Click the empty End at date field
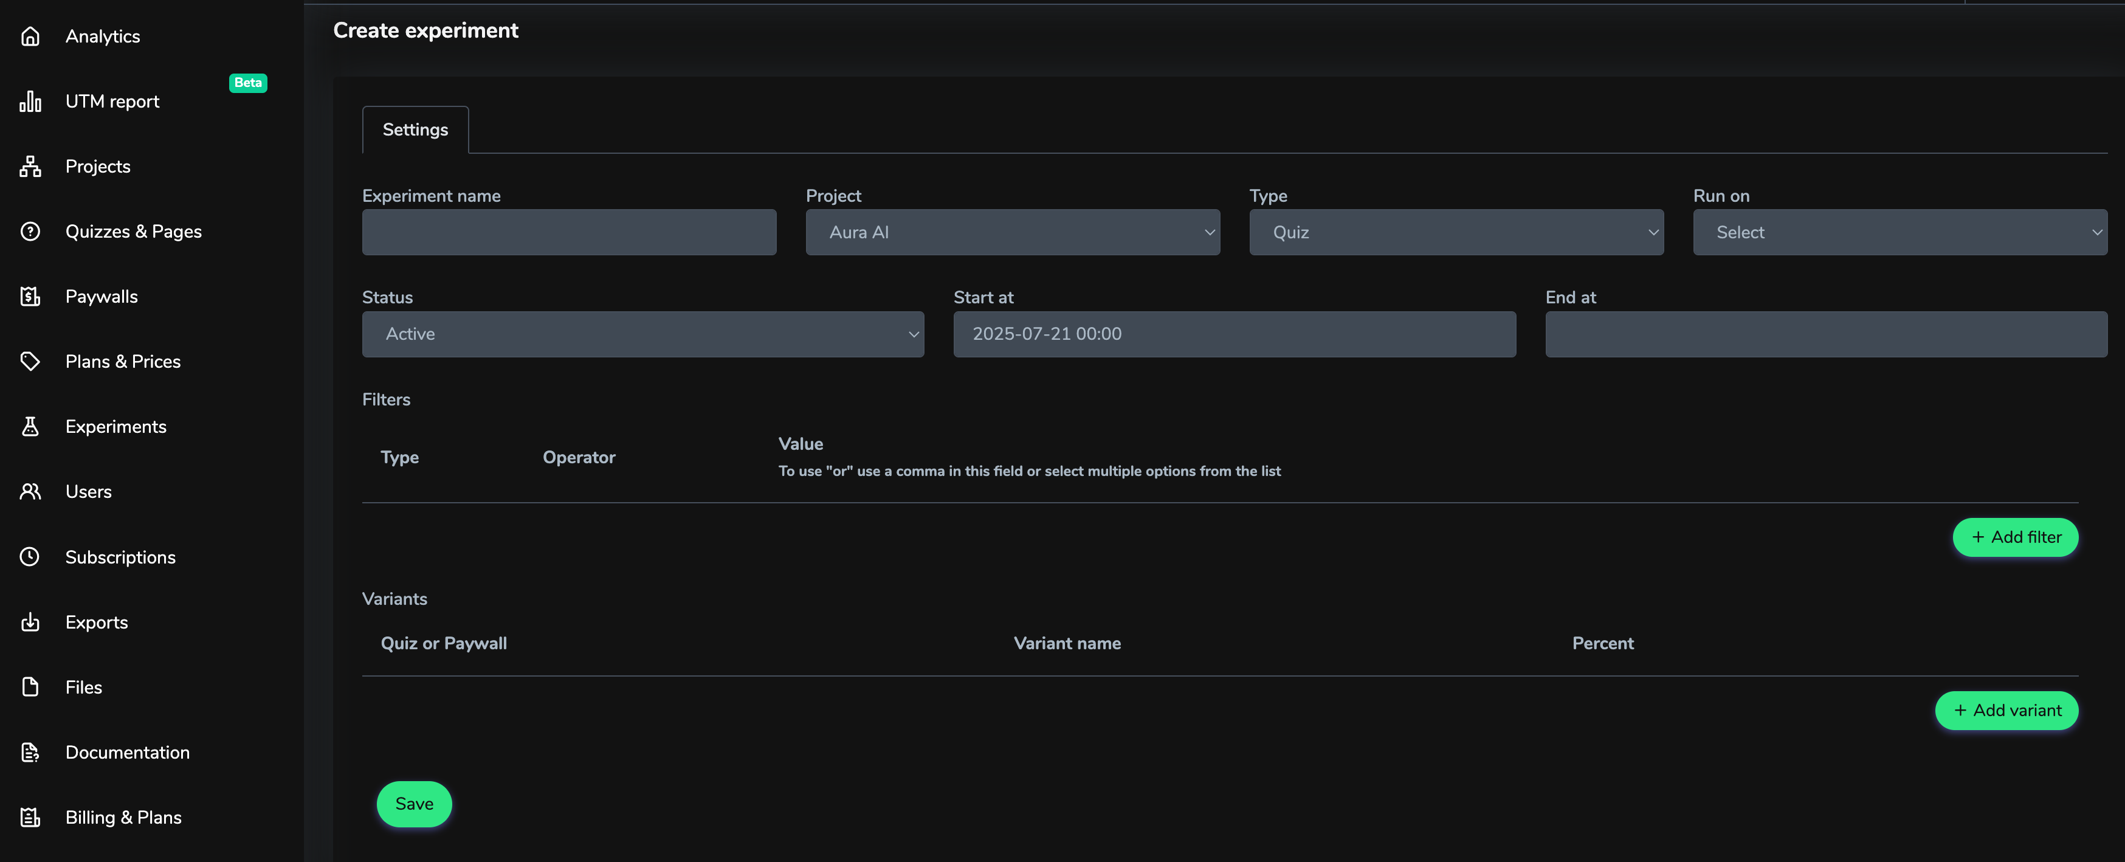The height and width of the screenshot is (862, 2125). 1825,334
